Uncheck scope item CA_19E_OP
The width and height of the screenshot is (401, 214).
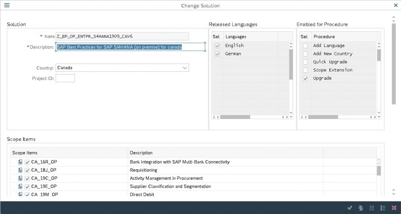coord(27,187)
